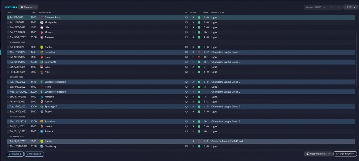Click the Nantes badge on 3/9/2022 row
Viewport: 359px width, 161px height.
click(x=42, y=47)
